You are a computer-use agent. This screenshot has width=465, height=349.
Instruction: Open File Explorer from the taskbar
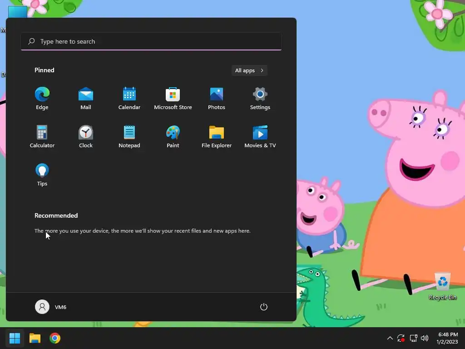[x=35, y=338]
